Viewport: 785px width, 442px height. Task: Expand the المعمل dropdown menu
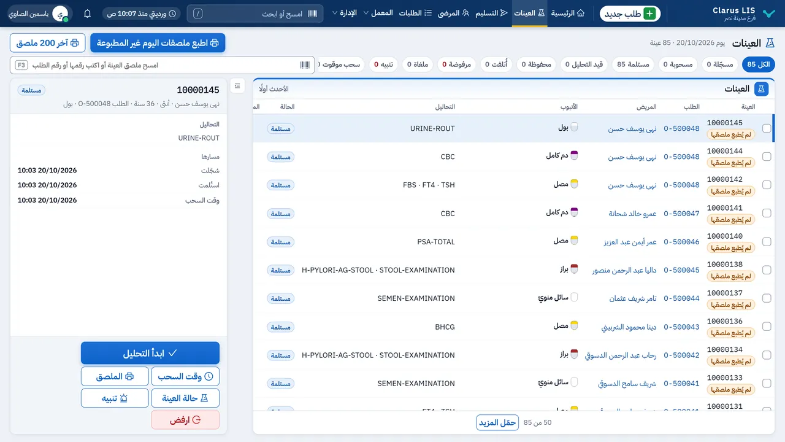click(x=378, y=14)
